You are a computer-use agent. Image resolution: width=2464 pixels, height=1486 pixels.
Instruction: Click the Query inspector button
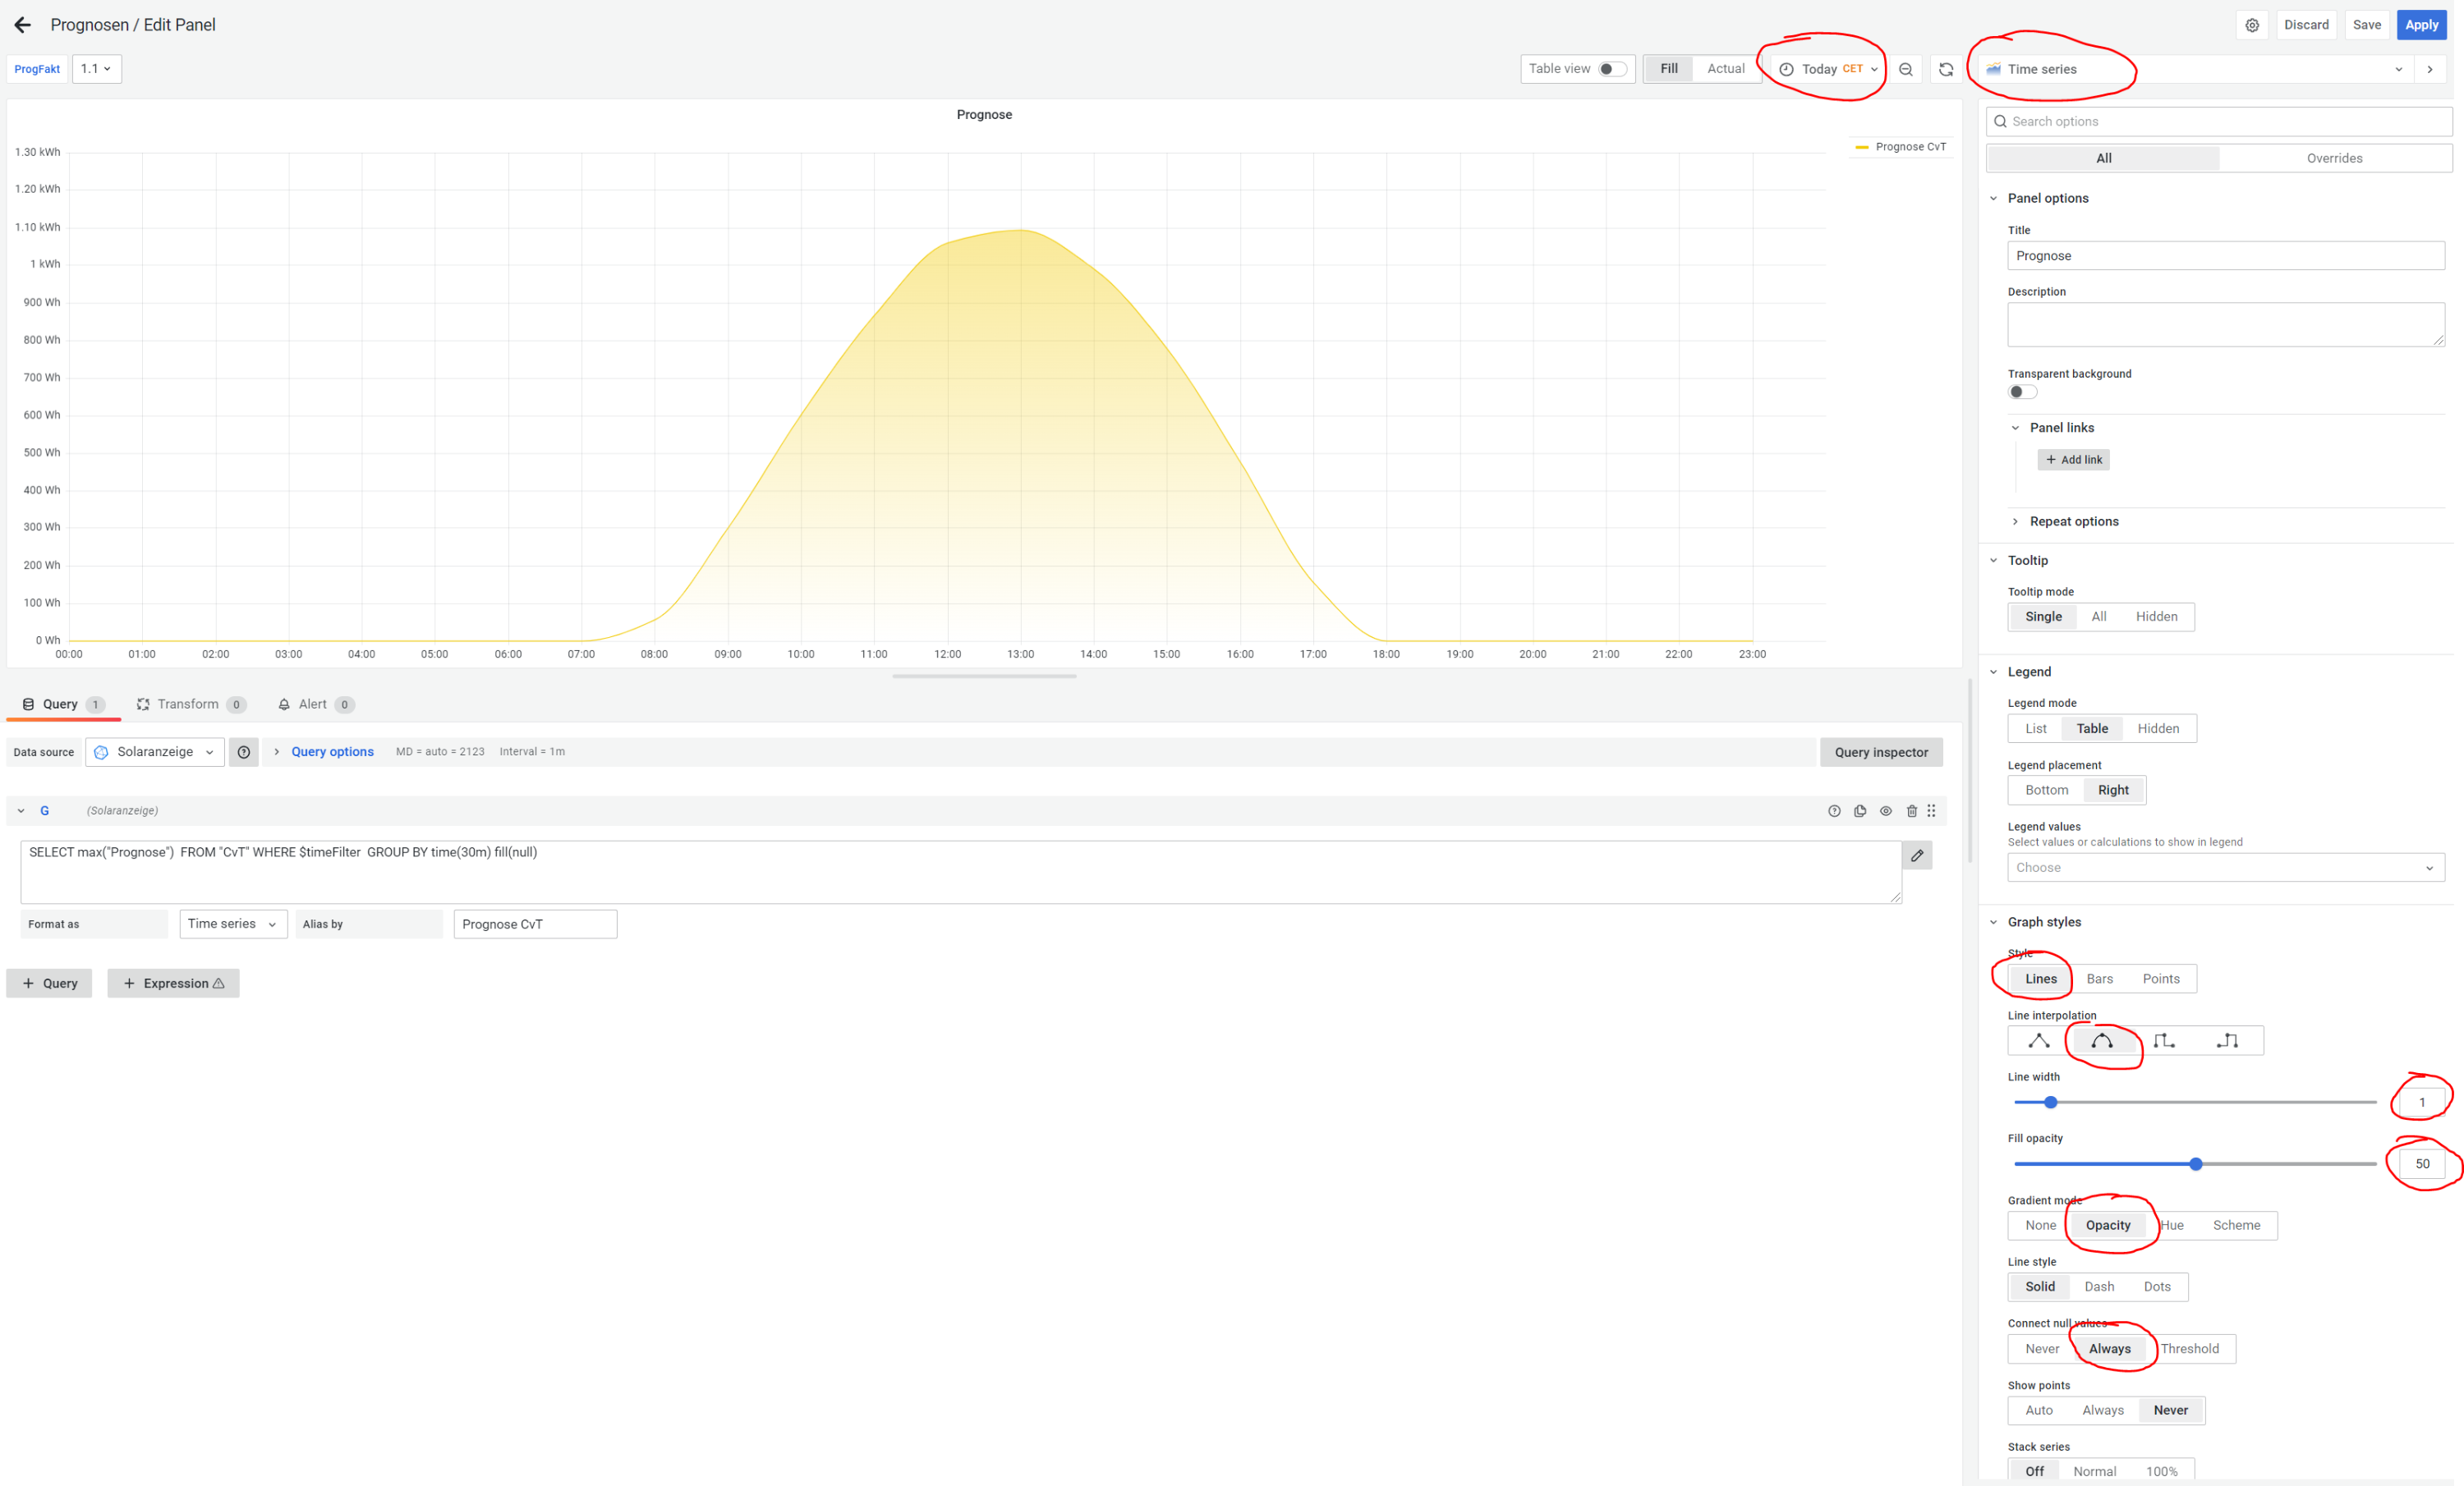[1880, 751]
